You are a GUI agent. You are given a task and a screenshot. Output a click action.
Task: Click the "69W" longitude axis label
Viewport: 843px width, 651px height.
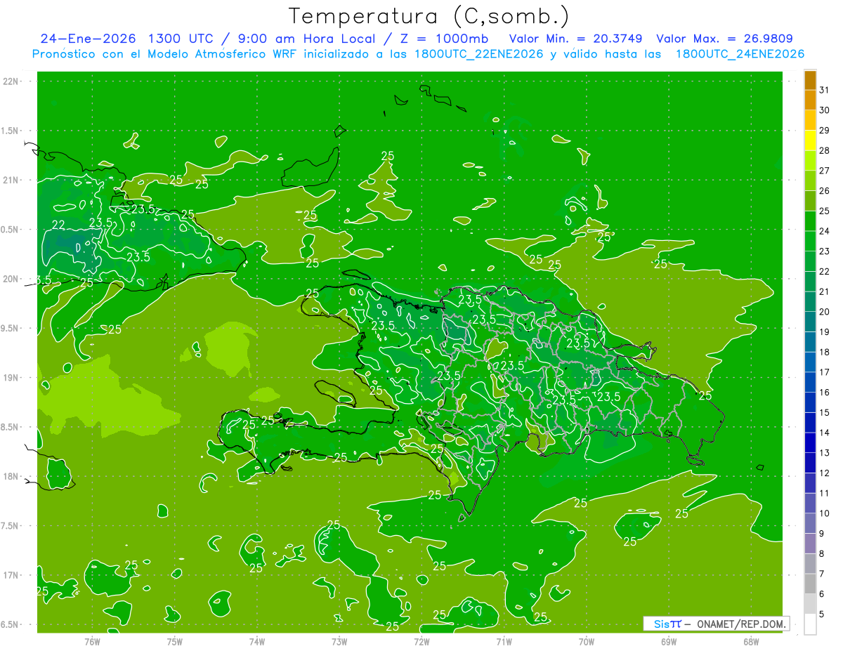[x=669, y=641]
